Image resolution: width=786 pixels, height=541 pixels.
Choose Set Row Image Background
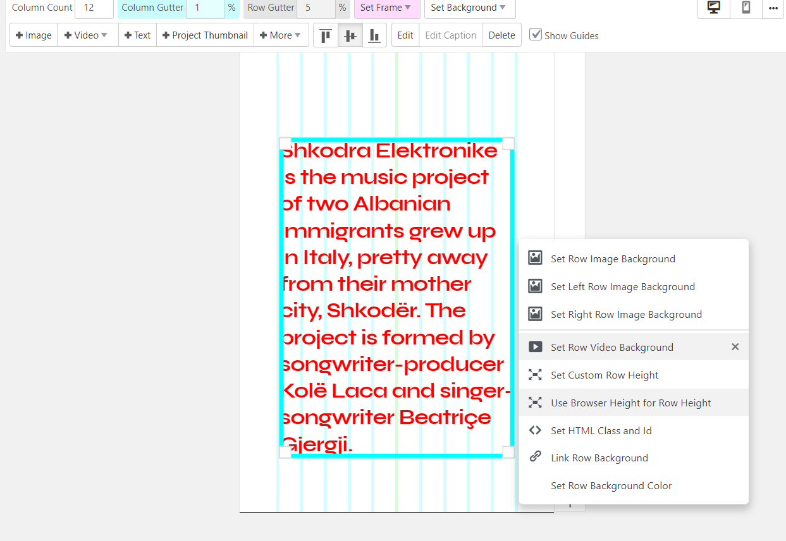612,258
